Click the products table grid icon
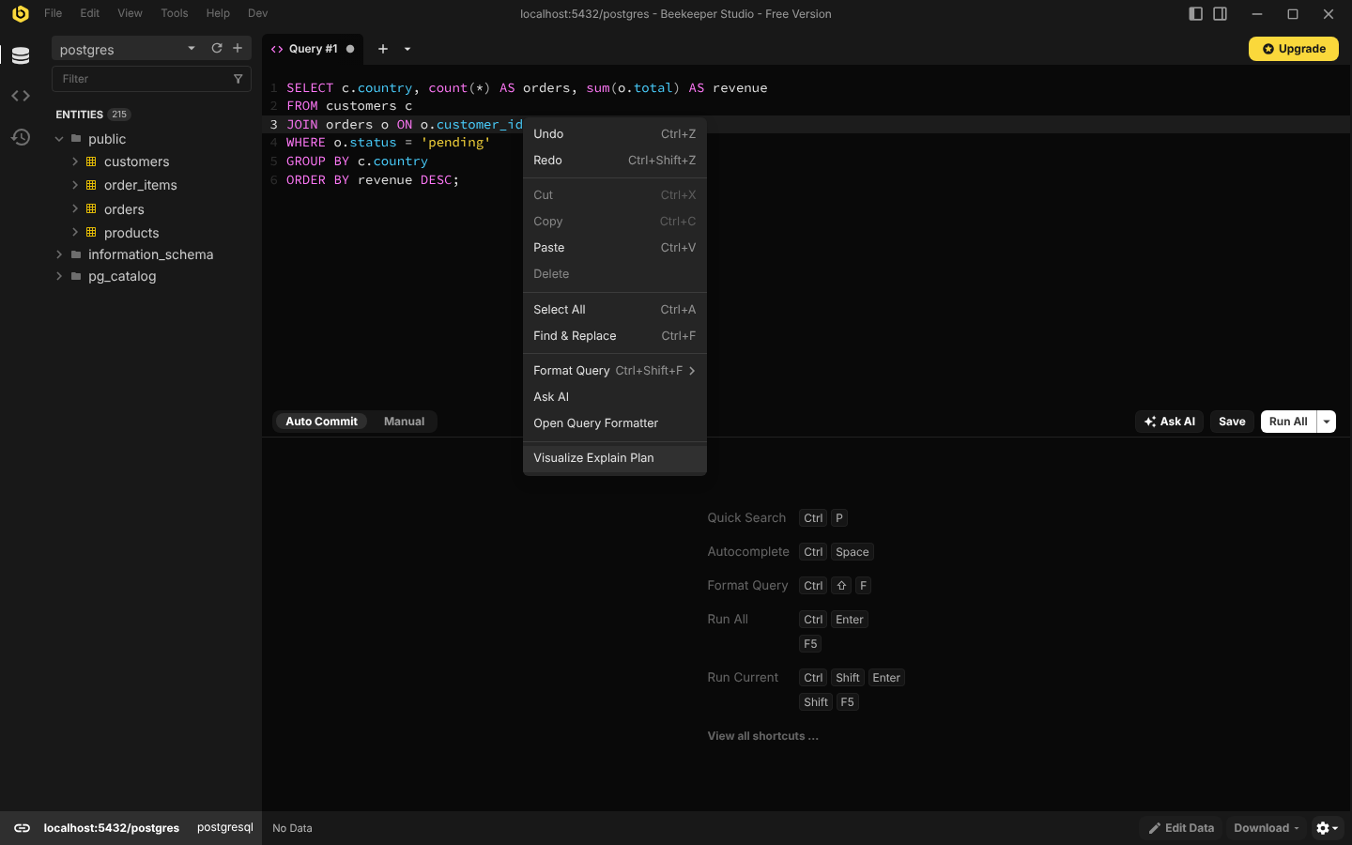 tap(91, 232)
